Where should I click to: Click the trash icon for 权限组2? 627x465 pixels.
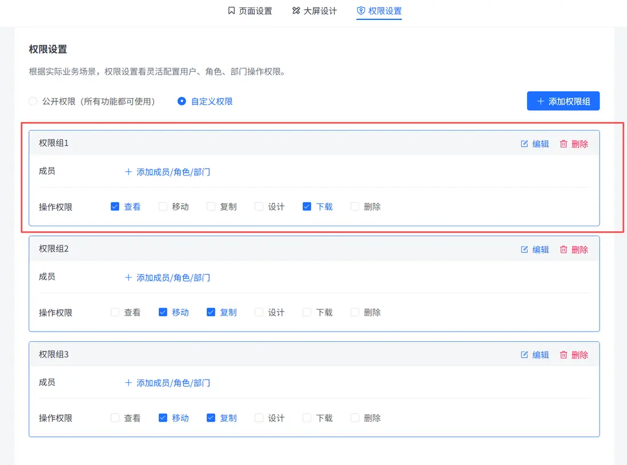(564, 250)
